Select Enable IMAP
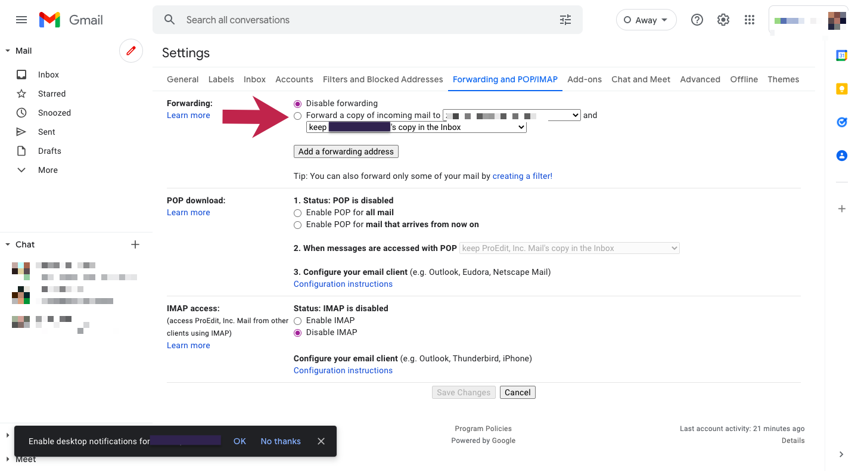The width and height of the screenshot is (858, 471). click(297, 321)
